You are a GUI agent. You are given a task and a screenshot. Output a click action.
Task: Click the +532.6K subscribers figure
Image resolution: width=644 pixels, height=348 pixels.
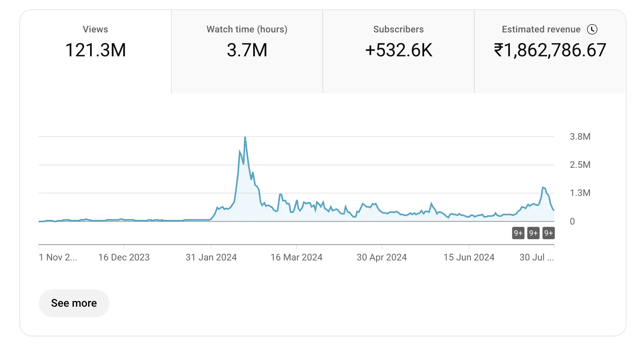[399, 50]
